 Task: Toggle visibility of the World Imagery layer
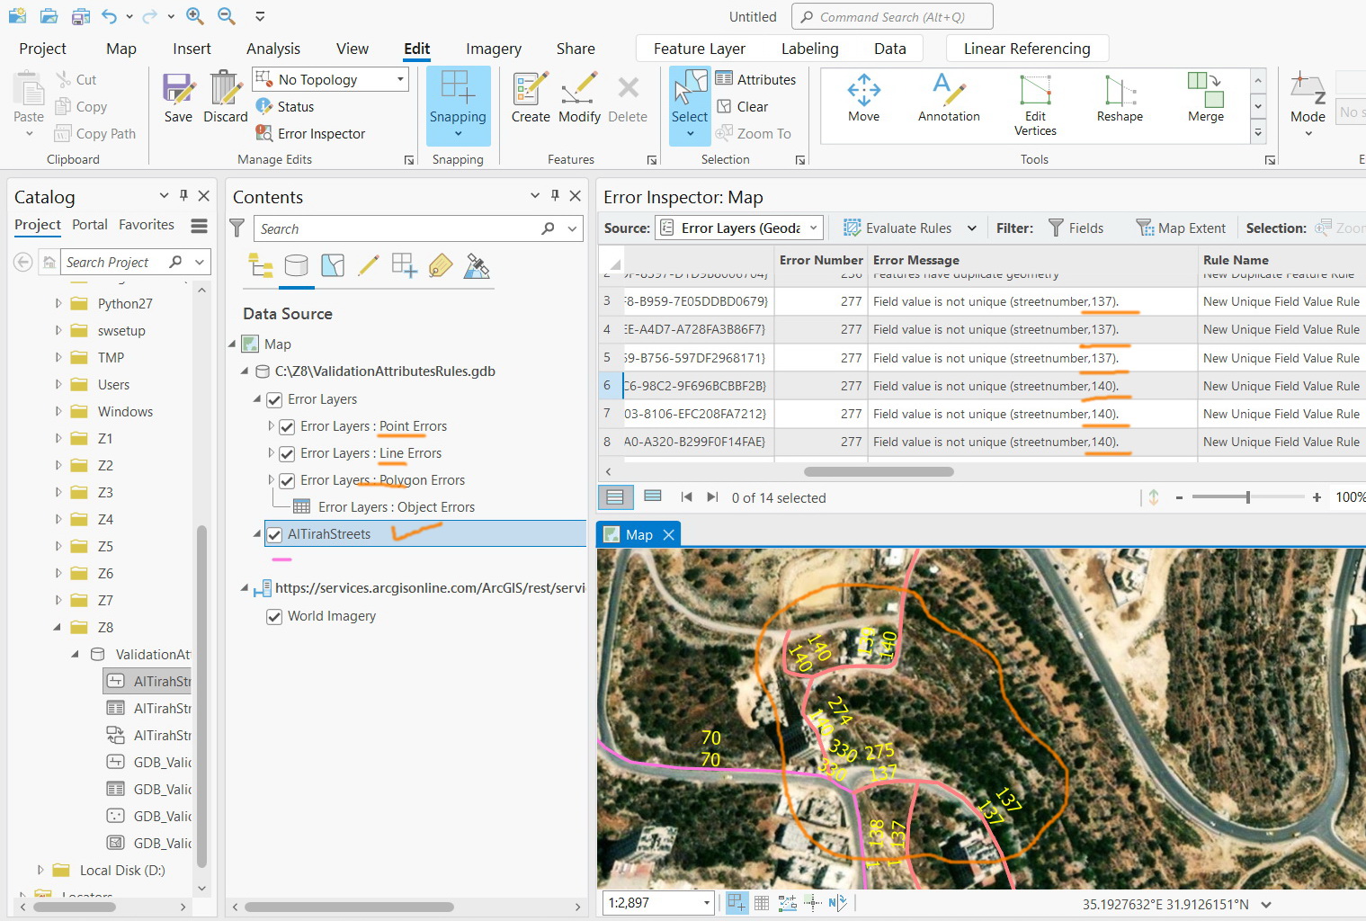(x=274, y=616)
